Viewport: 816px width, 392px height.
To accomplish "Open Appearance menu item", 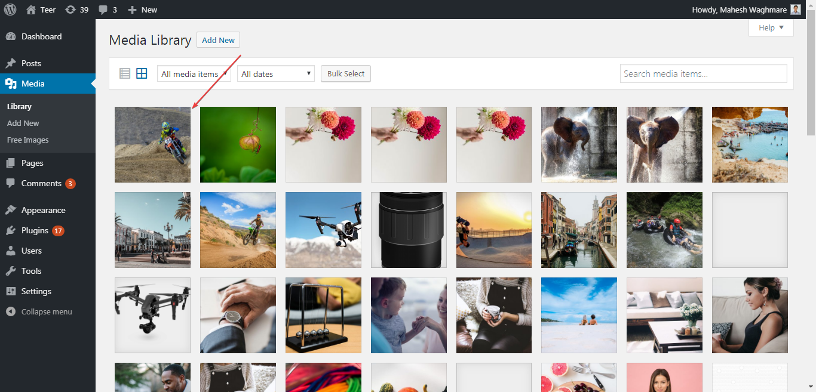I will (x=48, y=210).
